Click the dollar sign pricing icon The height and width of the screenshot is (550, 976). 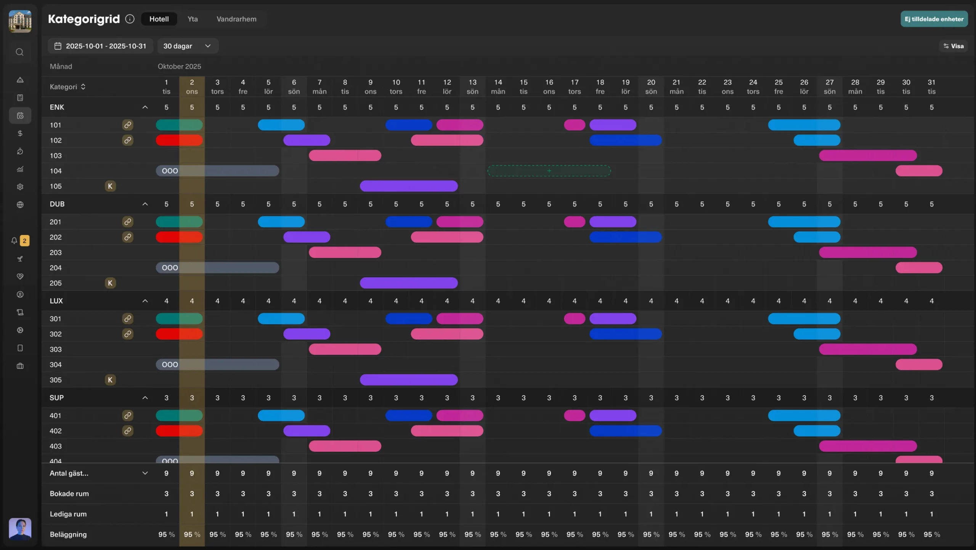click(20, 133)
